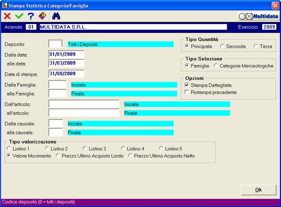Open search with the binoculars icon
The height and width of the screenshot is (207, 281).
coord(56,16)
